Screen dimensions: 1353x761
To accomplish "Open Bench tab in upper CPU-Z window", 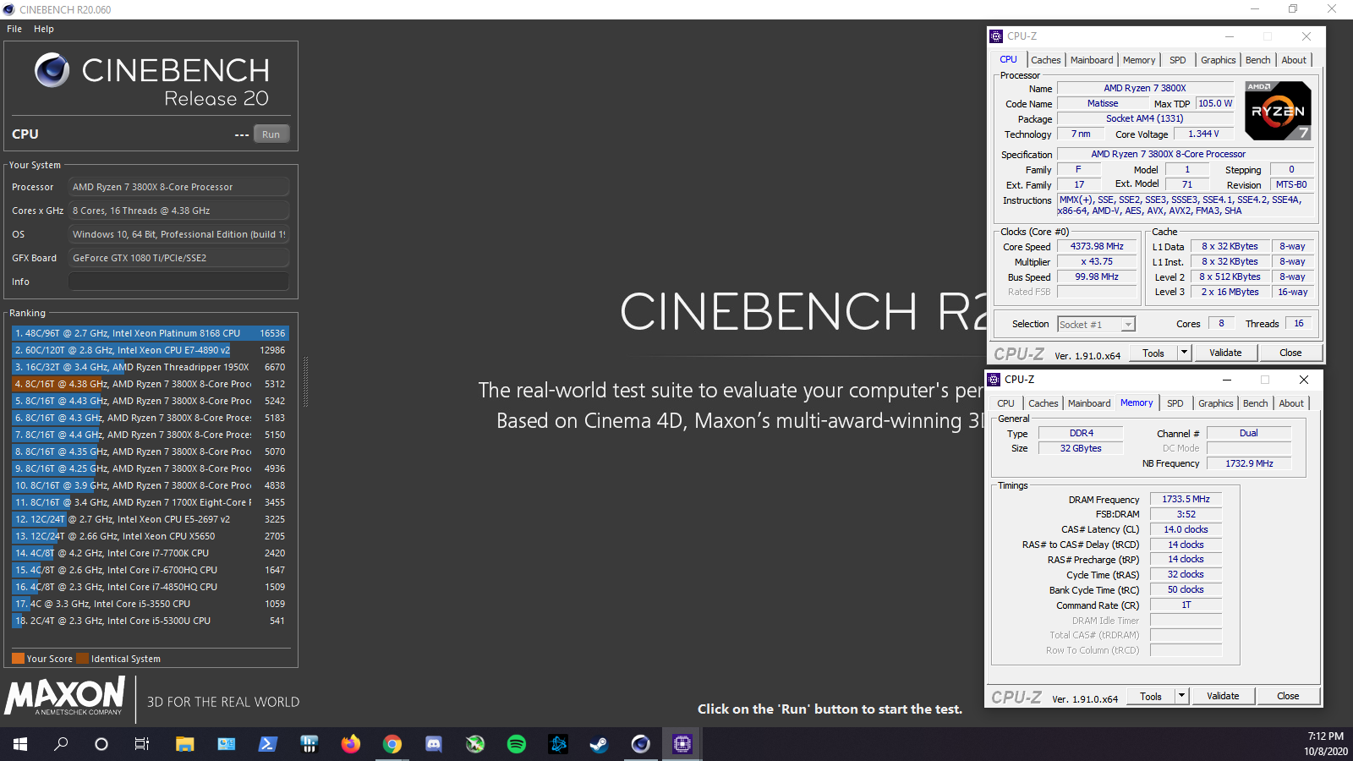I will click(x=1258, y=60).
